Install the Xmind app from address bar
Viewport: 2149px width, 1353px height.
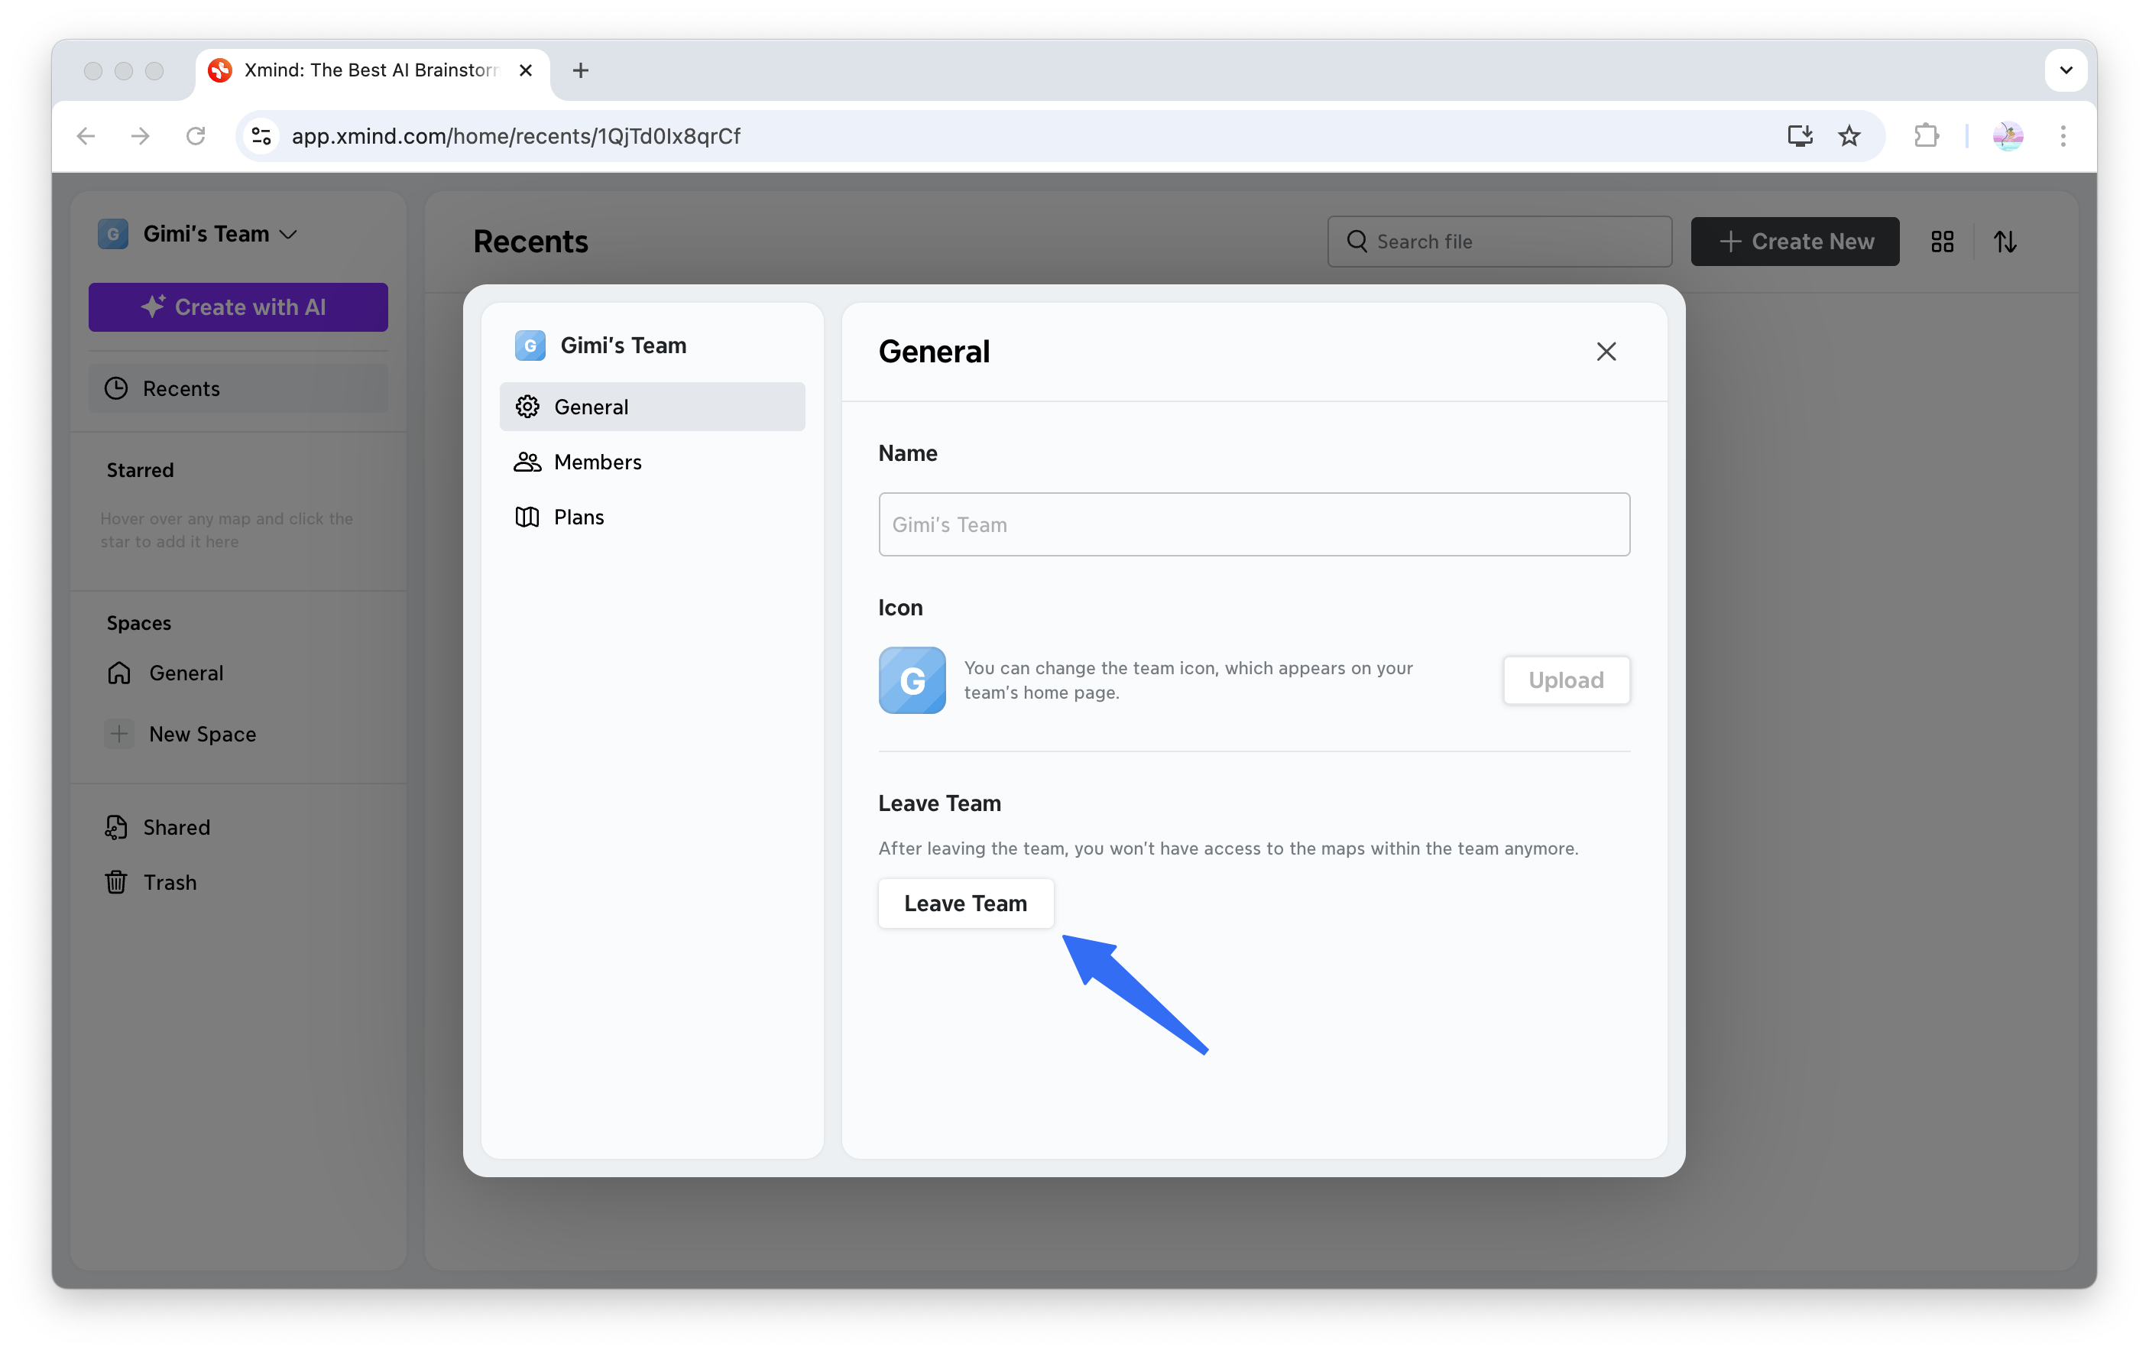pyautogui.click(x=1800, y=135)
